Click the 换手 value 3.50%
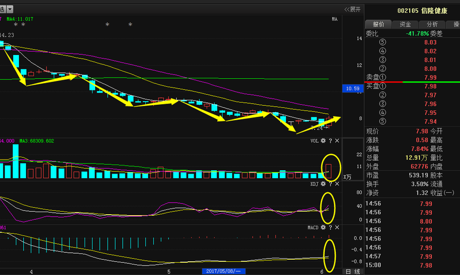Viewport: 460px width, 275px height. coord(420,184)
